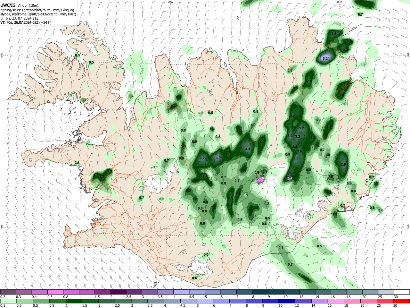Select the VT: Fös. 26.07.2024 03Z (+54 h) line
410x308 pixels.
pyautogui.click(x=26, y=22)
